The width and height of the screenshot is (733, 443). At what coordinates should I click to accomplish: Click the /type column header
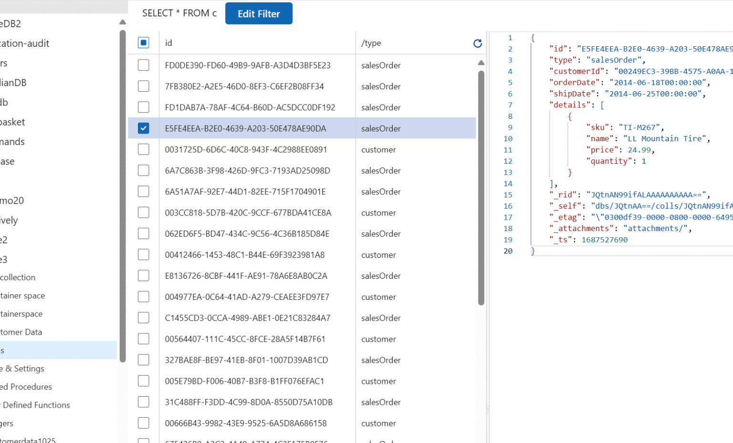[x=371, y=43]
